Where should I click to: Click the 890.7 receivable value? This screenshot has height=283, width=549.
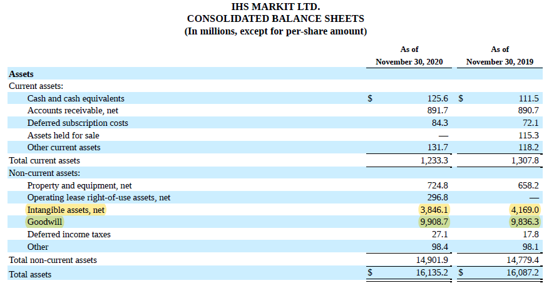(x=528, y=111)
